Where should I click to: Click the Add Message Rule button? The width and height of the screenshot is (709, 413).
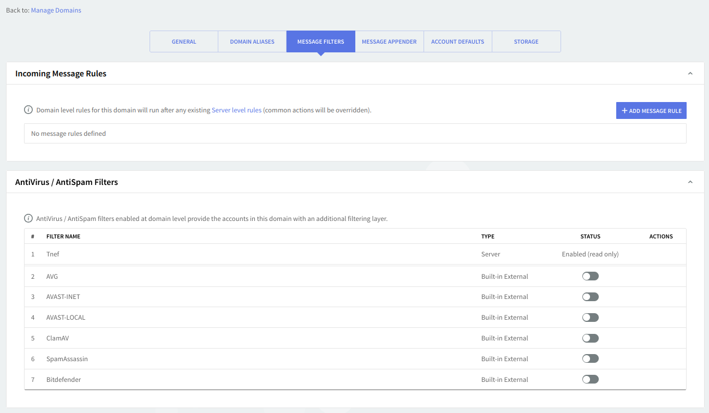click(x=651, y=111)
